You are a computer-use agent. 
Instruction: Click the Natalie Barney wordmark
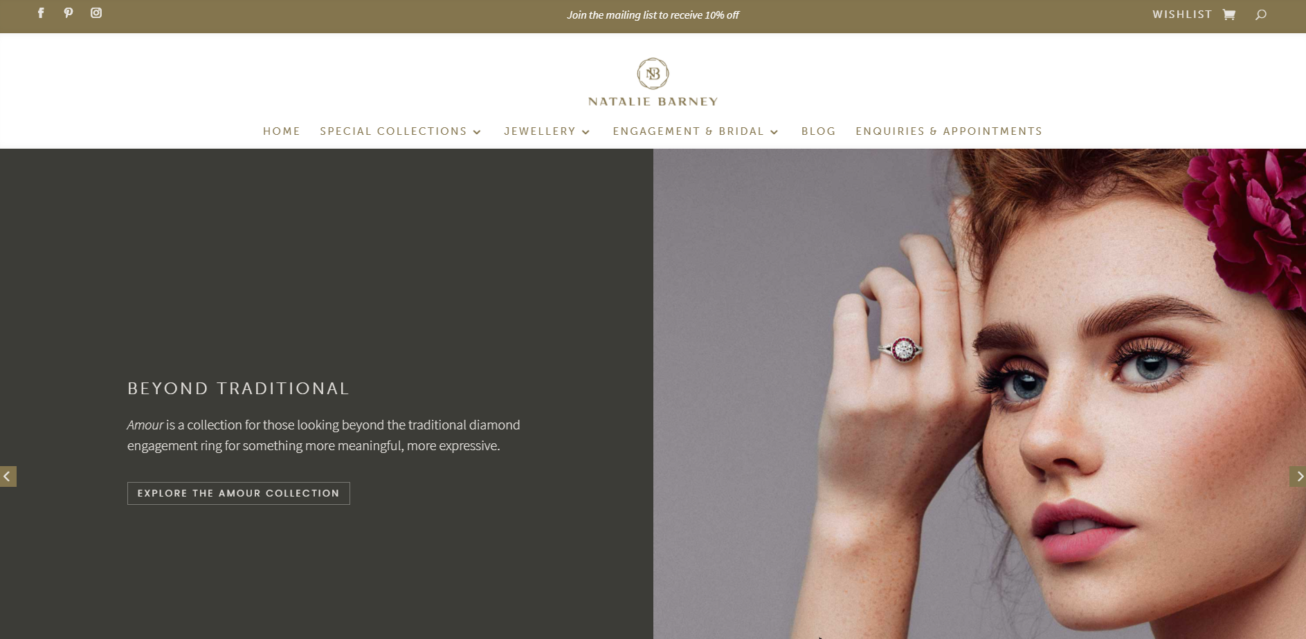point(653,102)
